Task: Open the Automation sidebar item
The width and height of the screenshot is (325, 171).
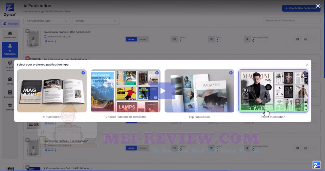Action: coord(10,94)
